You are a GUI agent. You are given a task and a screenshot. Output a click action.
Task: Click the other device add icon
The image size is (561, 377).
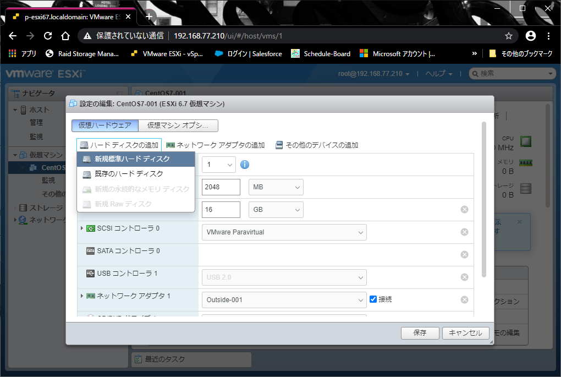[279, 145]
